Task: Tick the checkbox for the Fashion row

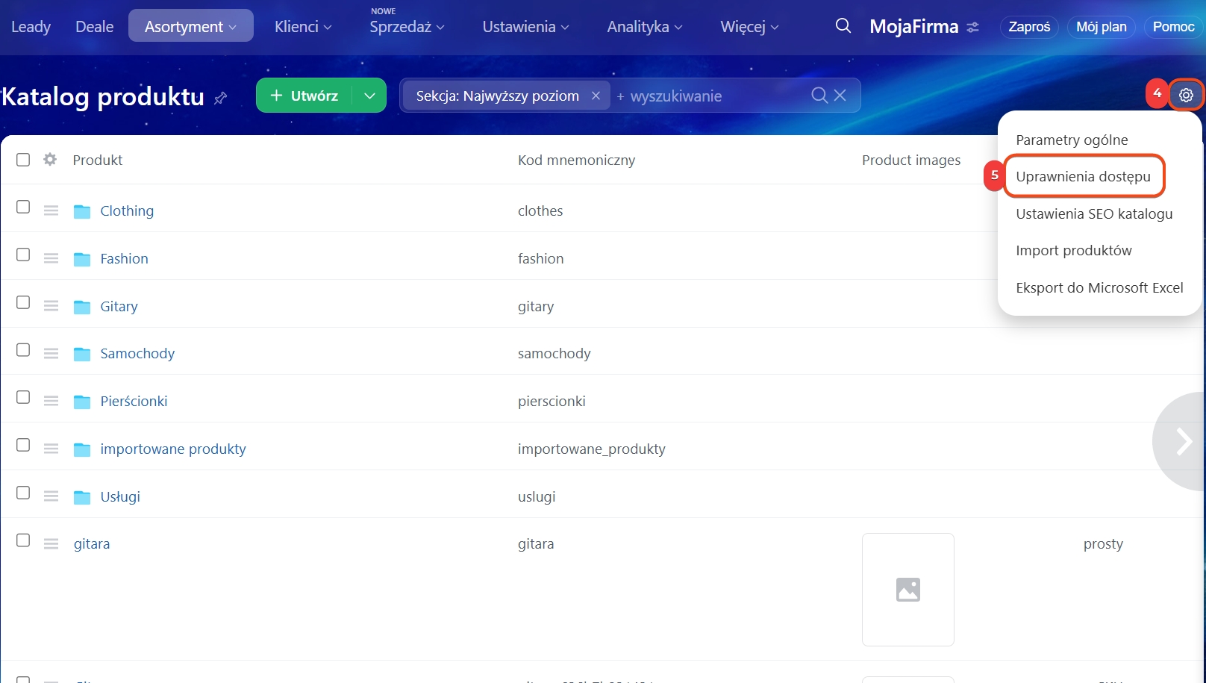Action: (x=23, y=255)
